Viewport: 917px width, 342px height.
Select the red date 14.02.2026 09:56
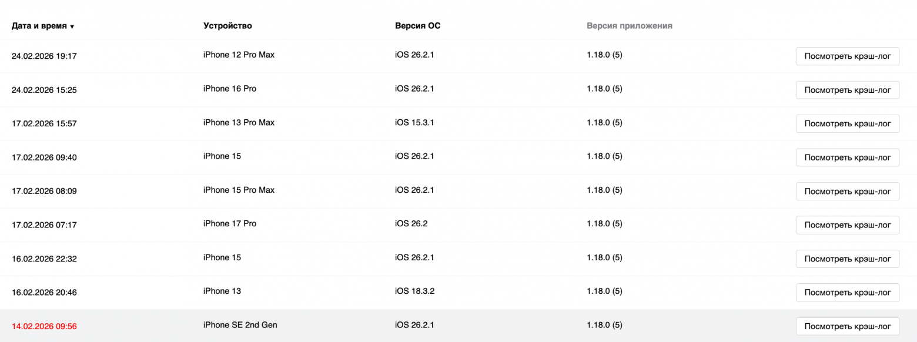(x=44, y=326)
